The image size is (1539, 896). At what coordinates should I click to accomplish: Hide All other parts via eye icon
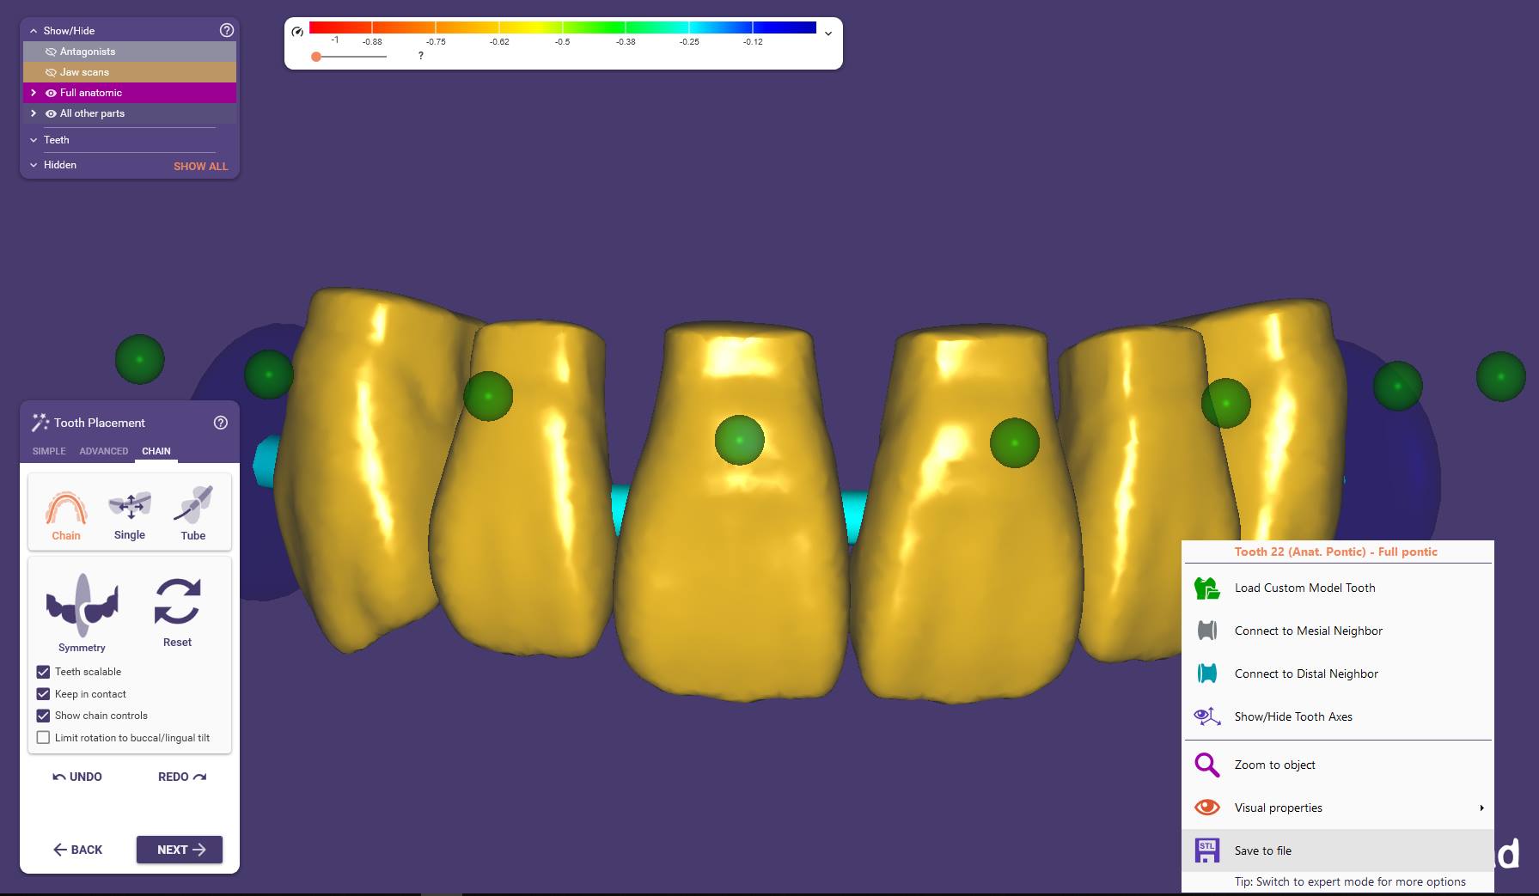coord(51,113)
